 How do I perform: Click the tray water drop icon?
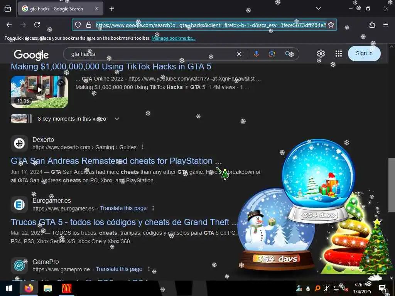click(308, 288)
